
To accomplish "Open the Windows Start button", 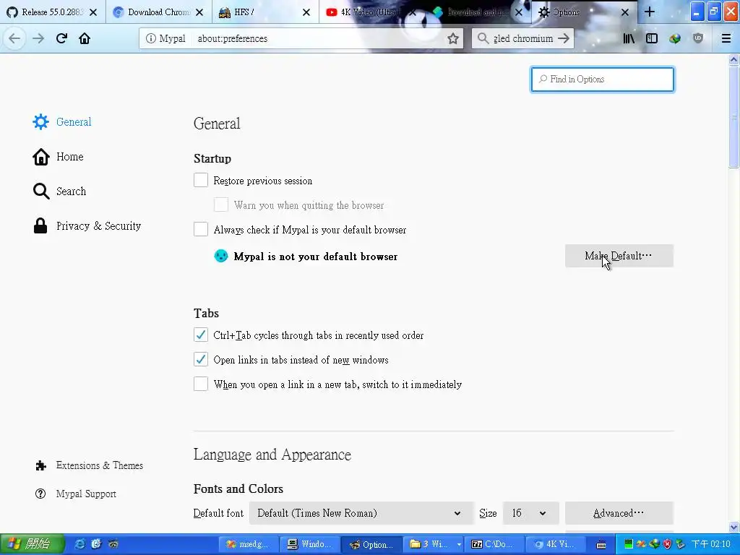I will pos(31,544).
